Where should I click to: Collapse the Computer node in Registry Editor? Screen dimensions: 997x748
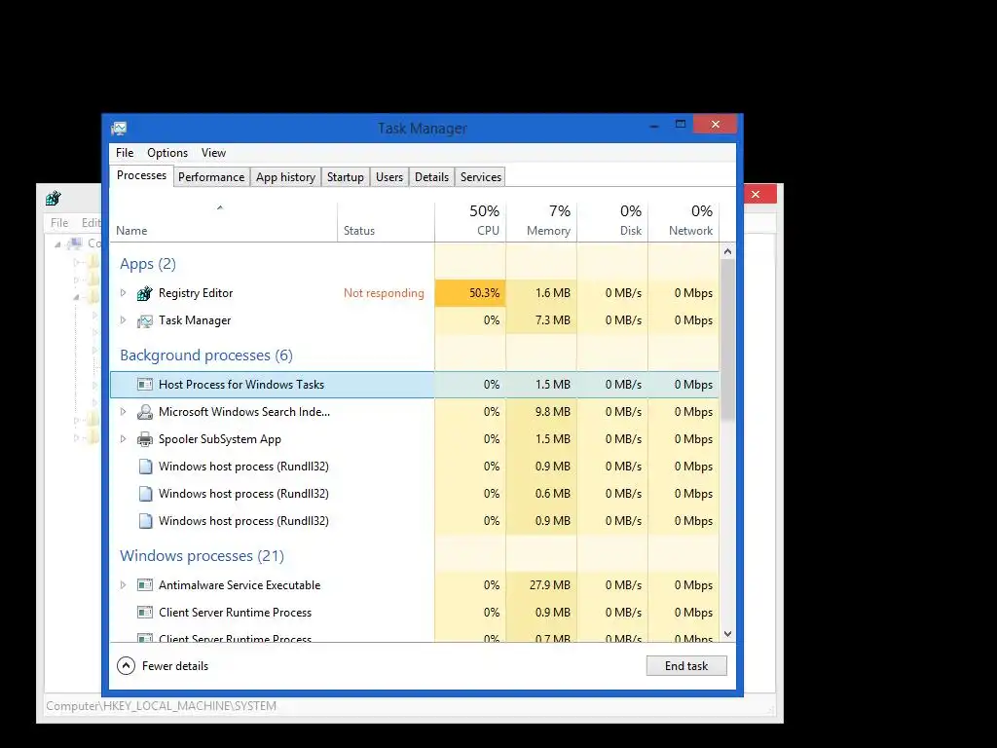57,243
